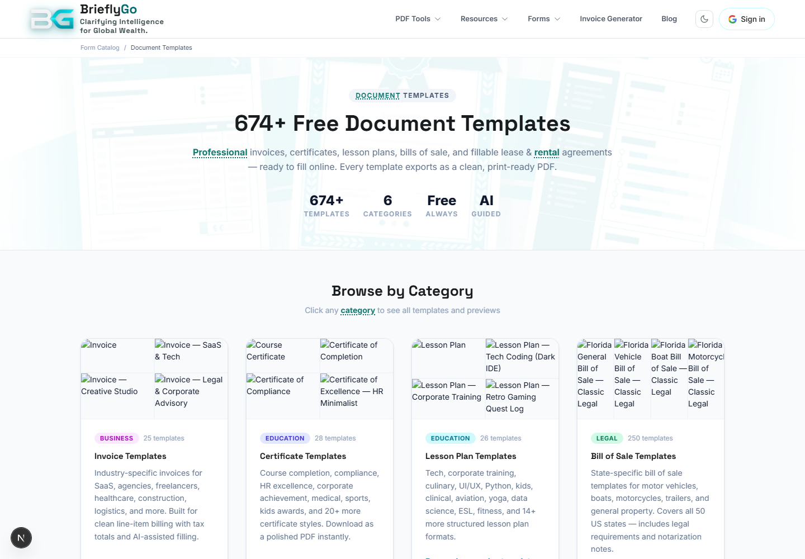The width and height of the screenshot is (805, 559).
Task: Open Invoice — Creative Studio thumbnail
Action: [117, 396]
